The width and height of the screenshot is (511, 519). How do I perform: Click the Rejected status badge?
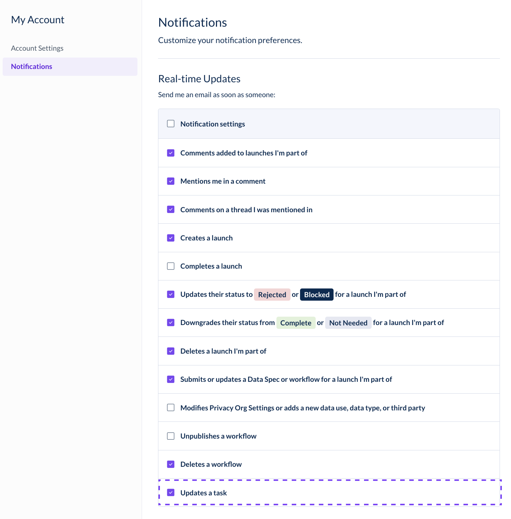(x=272, y=295)
